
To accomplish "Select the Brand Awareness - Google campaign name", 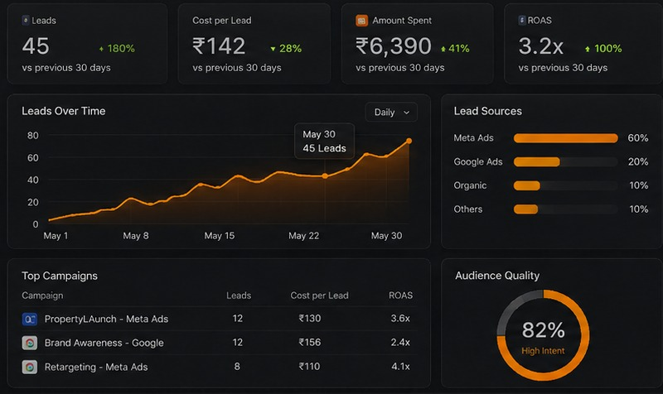I will pyautogui.click(x=104, y=343).
